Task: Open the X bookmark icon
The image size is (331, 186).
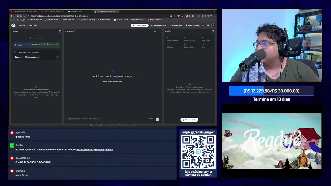Action: (x=78, y=20)
